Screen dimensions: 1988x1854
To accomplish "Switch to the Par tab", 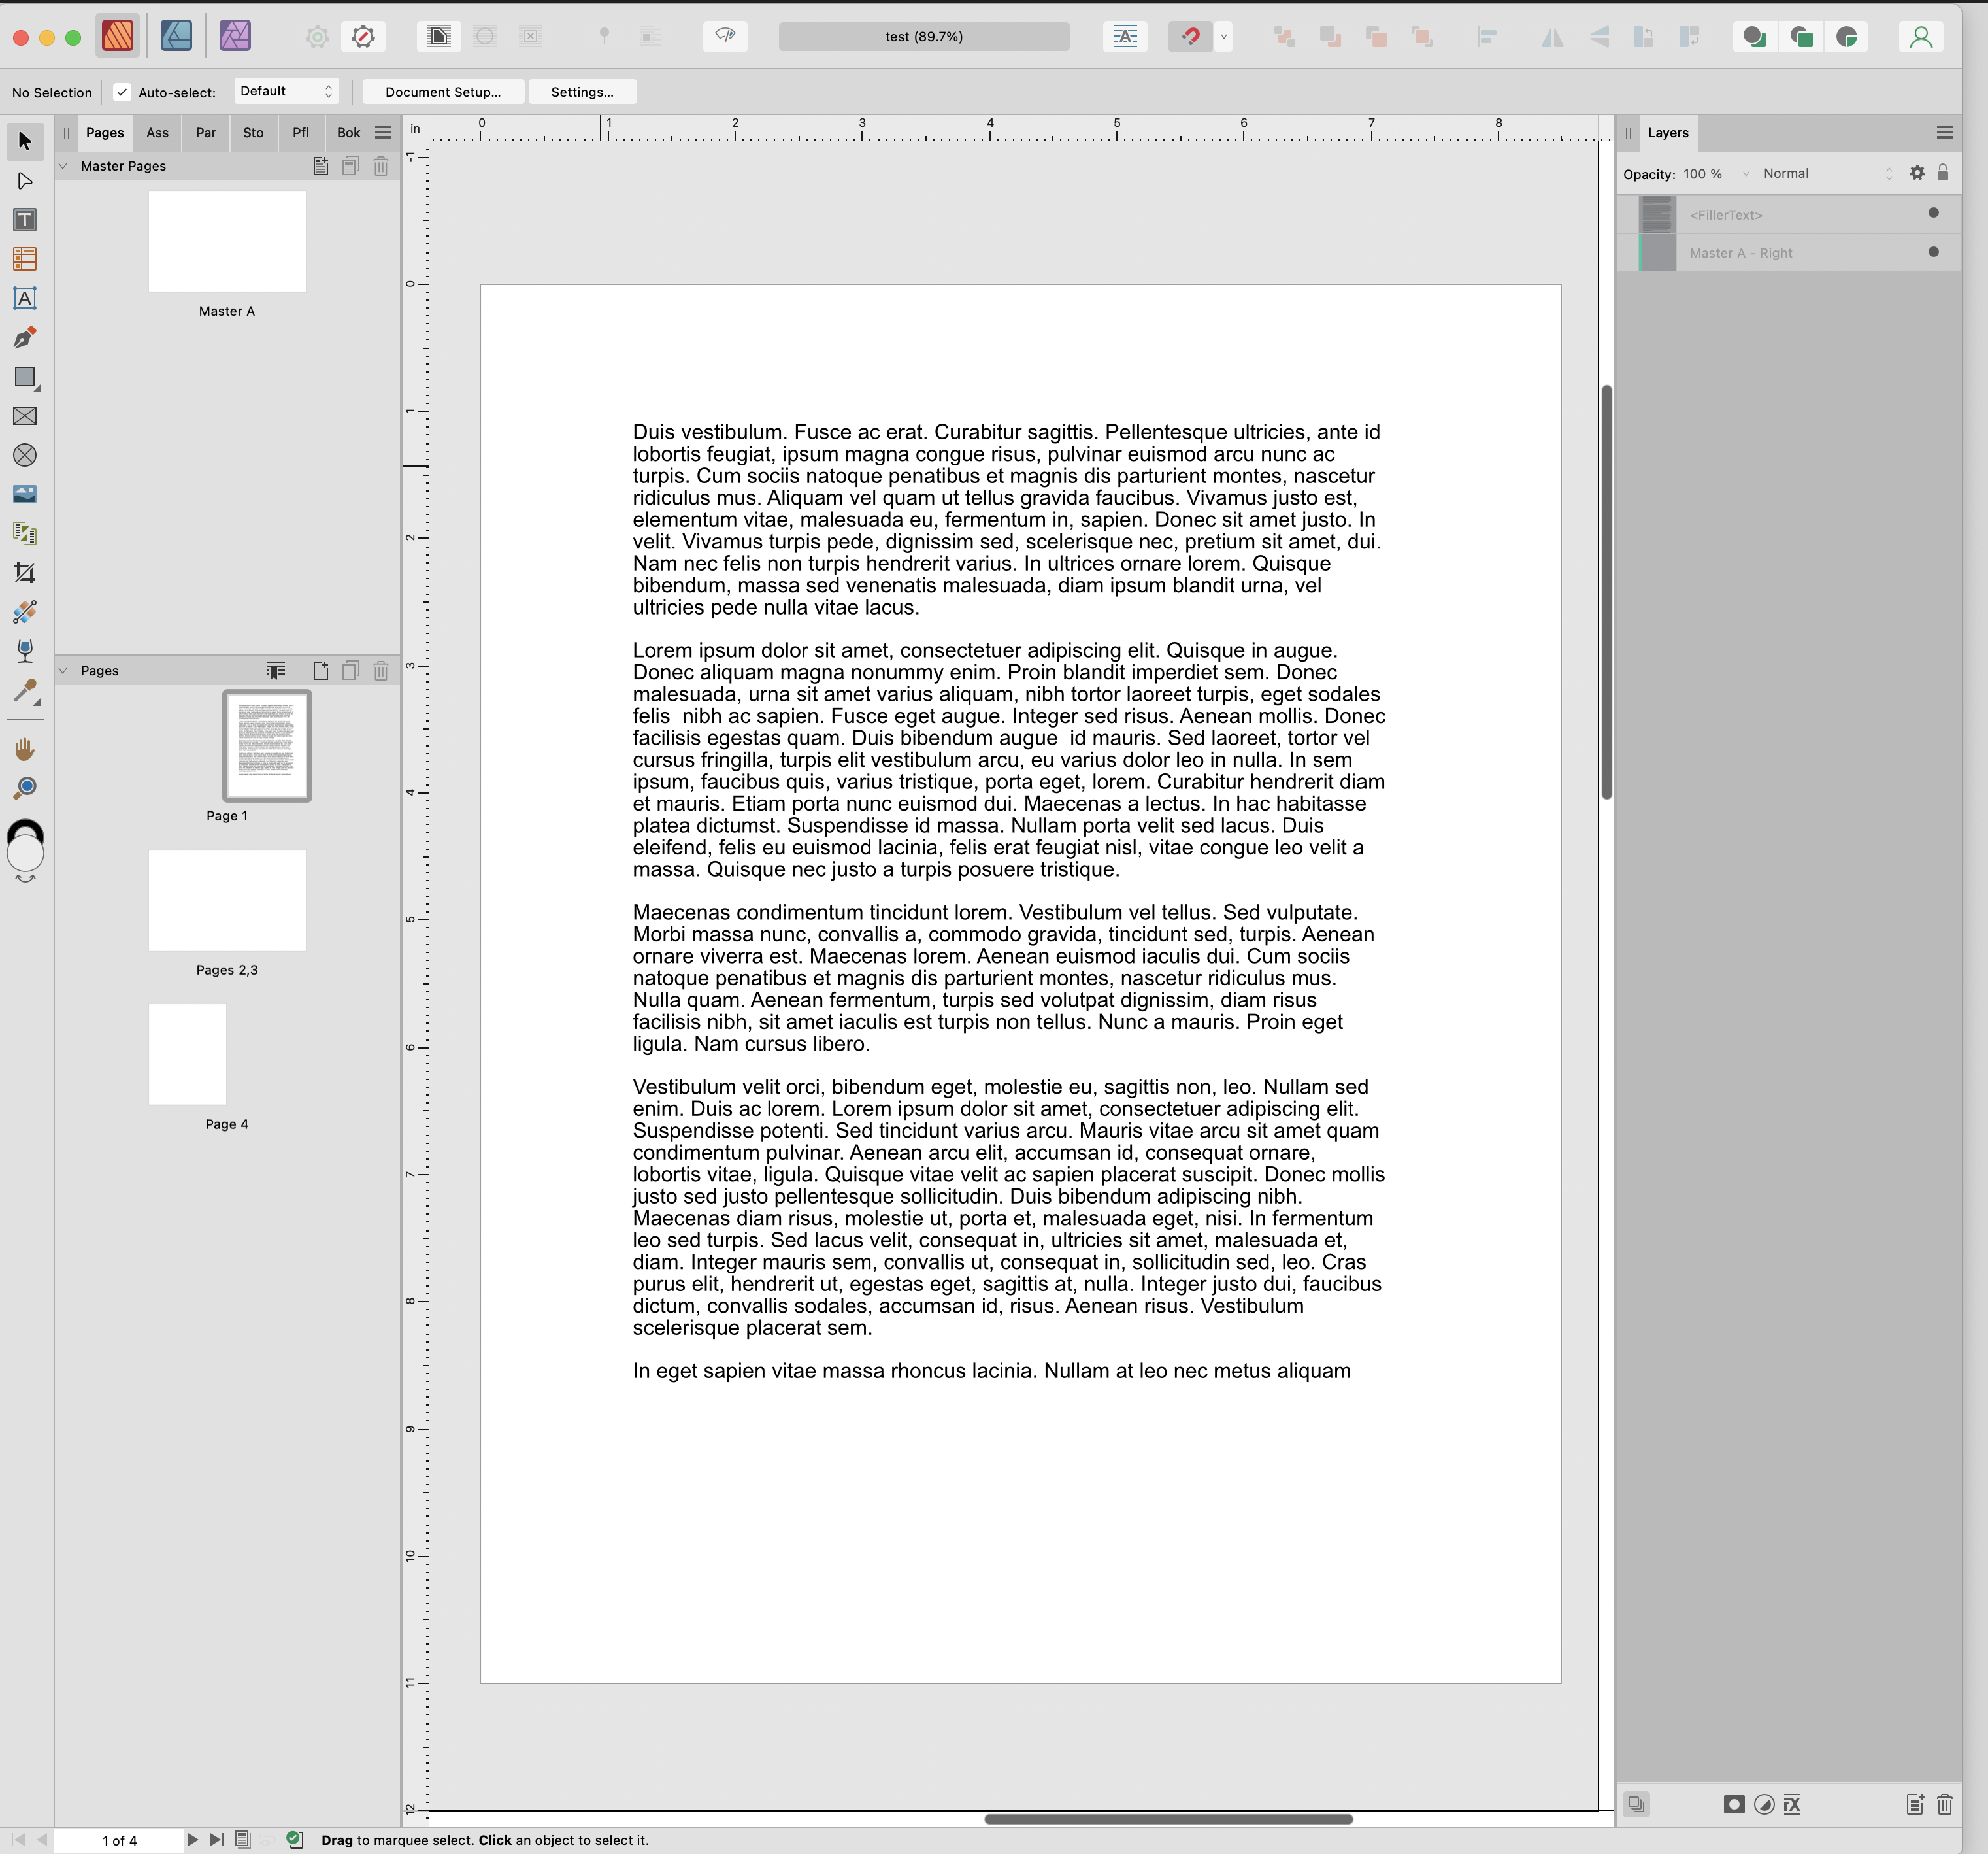I will (206, 132).
